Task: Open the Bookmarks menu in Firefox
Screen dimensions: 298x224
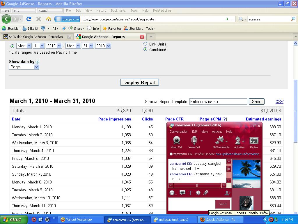Action: [x=118, y=11]
